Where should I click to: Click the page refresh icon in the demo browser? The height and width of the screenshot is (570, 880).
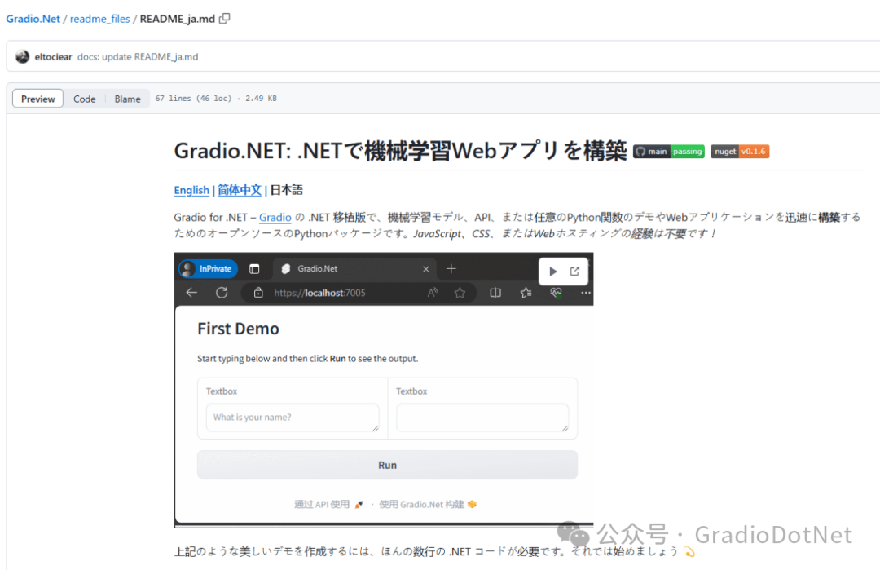(x=221, y=293)
